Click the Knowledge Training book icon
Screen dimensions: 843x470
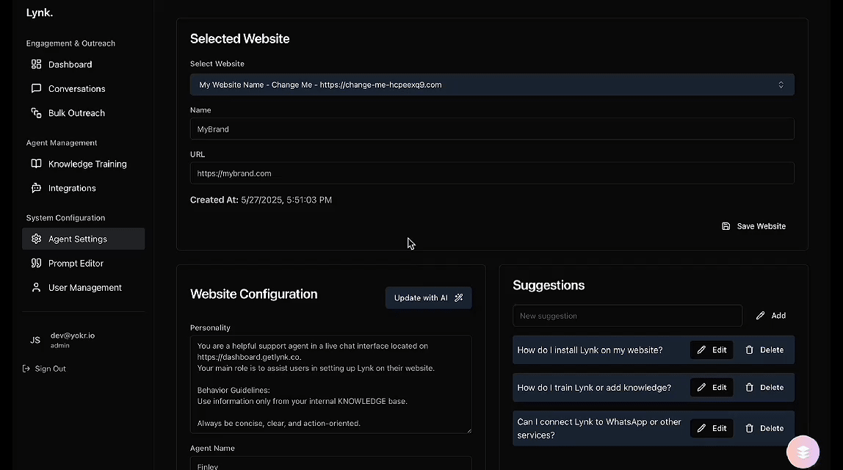36,164
